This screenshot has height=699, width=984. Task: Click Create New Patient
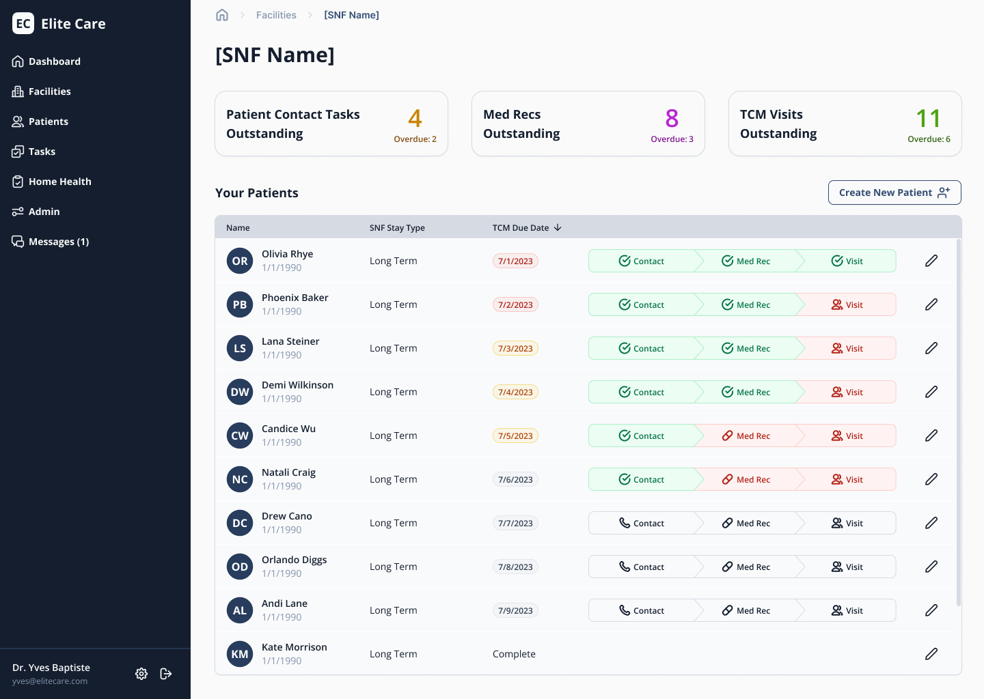click(x=894, y=192)
